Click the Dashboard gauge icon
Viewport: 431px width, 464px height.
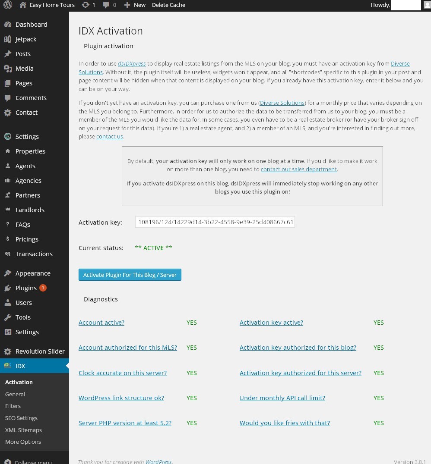pyautogui.click(x=8, y=25)
